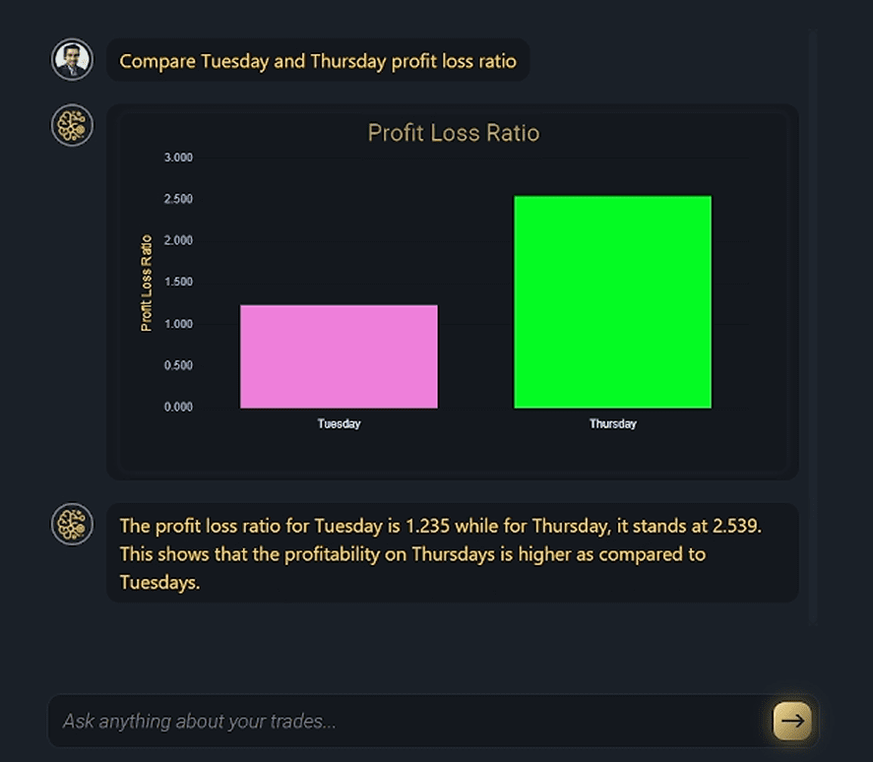Click the 2.500 y-axis tick label

(x=178, y=199)
